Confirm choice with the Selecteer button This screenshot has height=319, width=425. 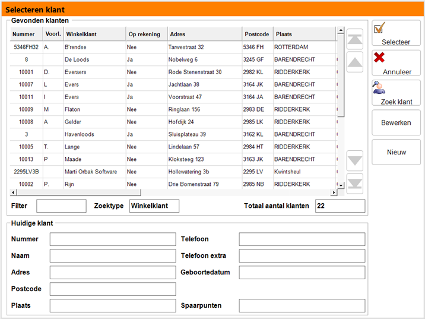click(396, 33)
